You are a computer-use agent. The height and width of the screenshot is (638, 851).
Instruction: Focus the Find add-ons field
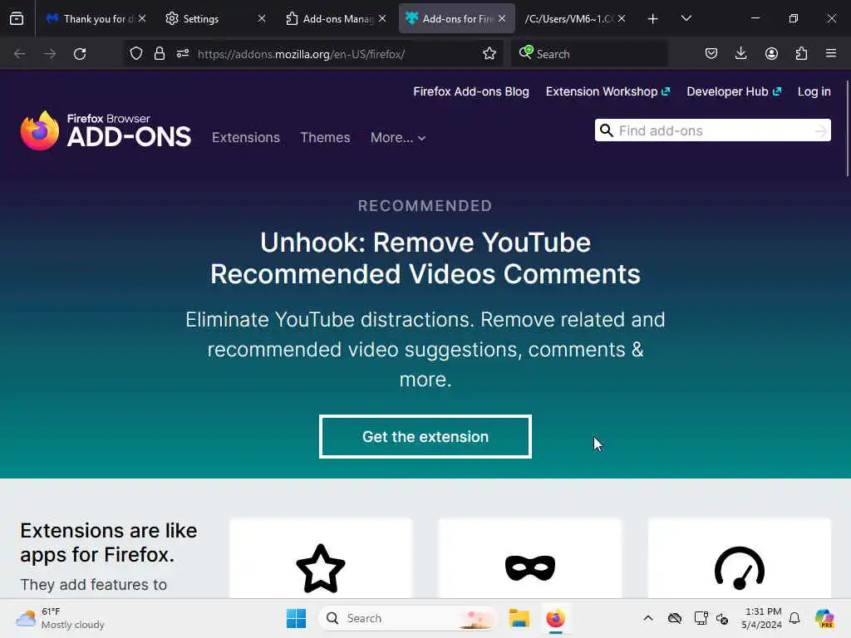[x=712, y=130]
